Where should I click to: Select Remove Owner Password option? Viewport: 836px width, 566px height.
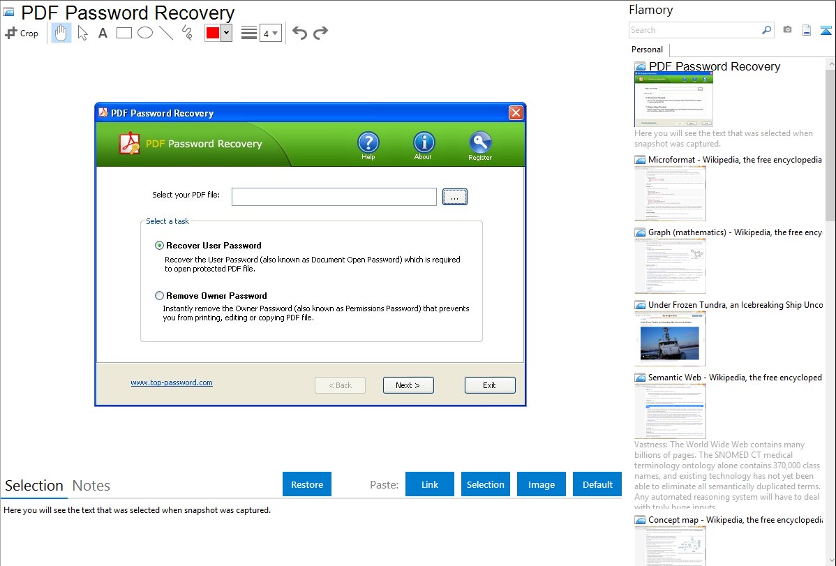[x=160, y=296]
